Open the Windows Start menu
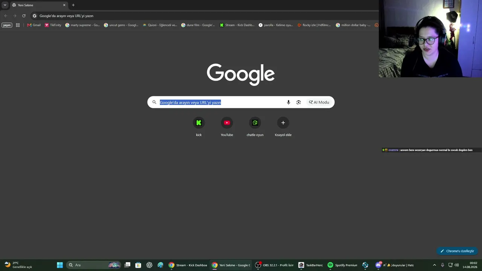 tap(60, 265)
